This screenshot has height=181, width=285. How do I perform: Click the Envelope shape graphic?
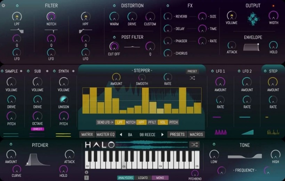click(x=251, y=47)
